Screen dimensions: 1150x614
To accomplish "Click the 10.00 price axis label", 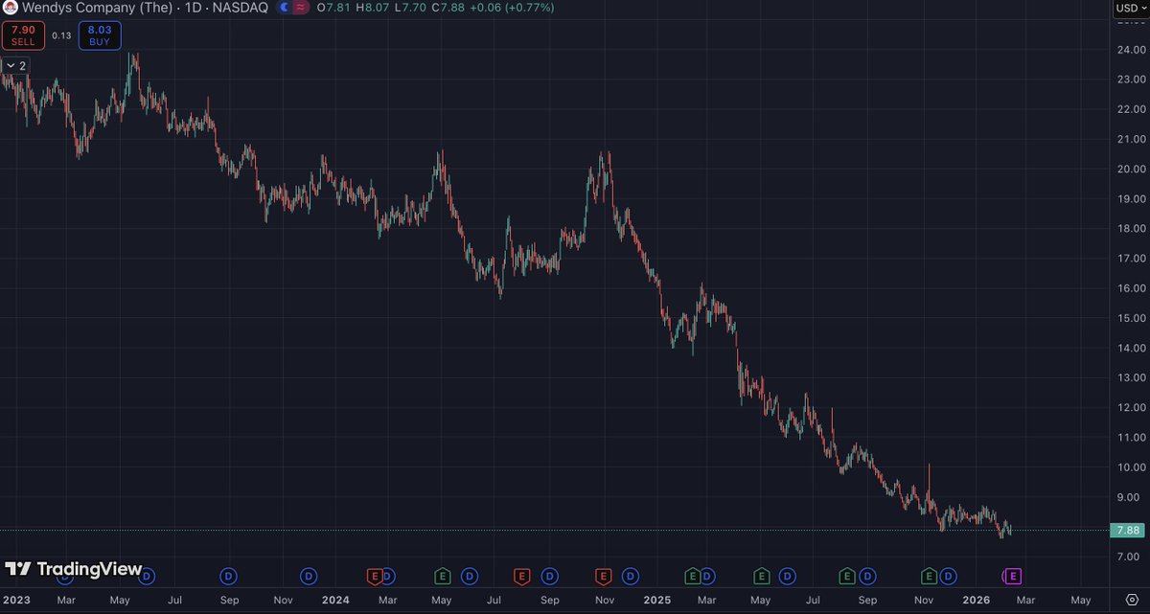I will click(x=1132, y=467).
